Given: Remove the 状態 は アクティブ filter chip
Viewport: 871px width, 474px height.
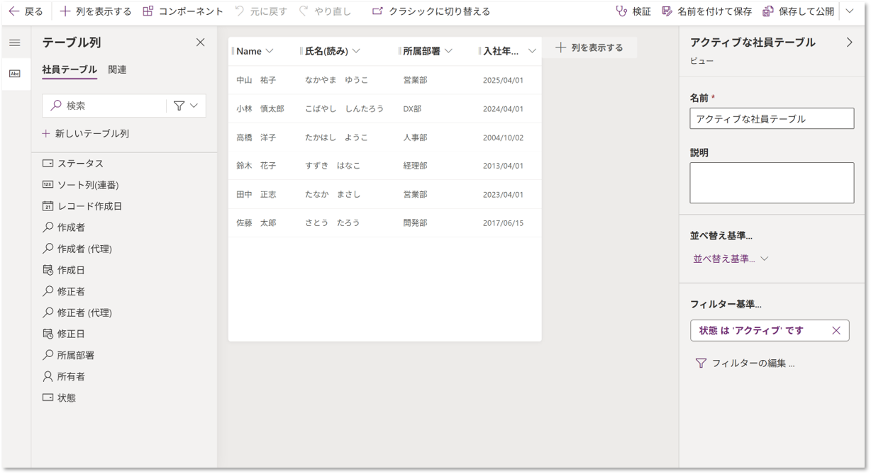Looking at the screenshot, I should click(836, 330).
